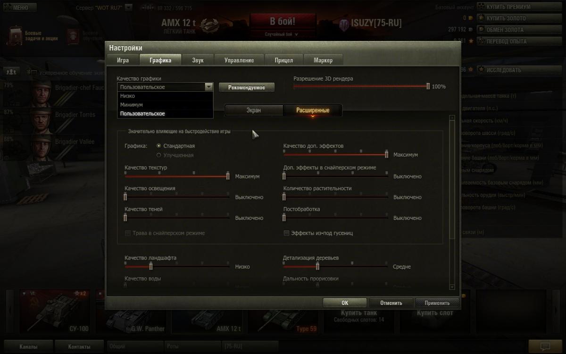Enable Эффекты из-под гусениц checkbox

[x=286, y=233]
